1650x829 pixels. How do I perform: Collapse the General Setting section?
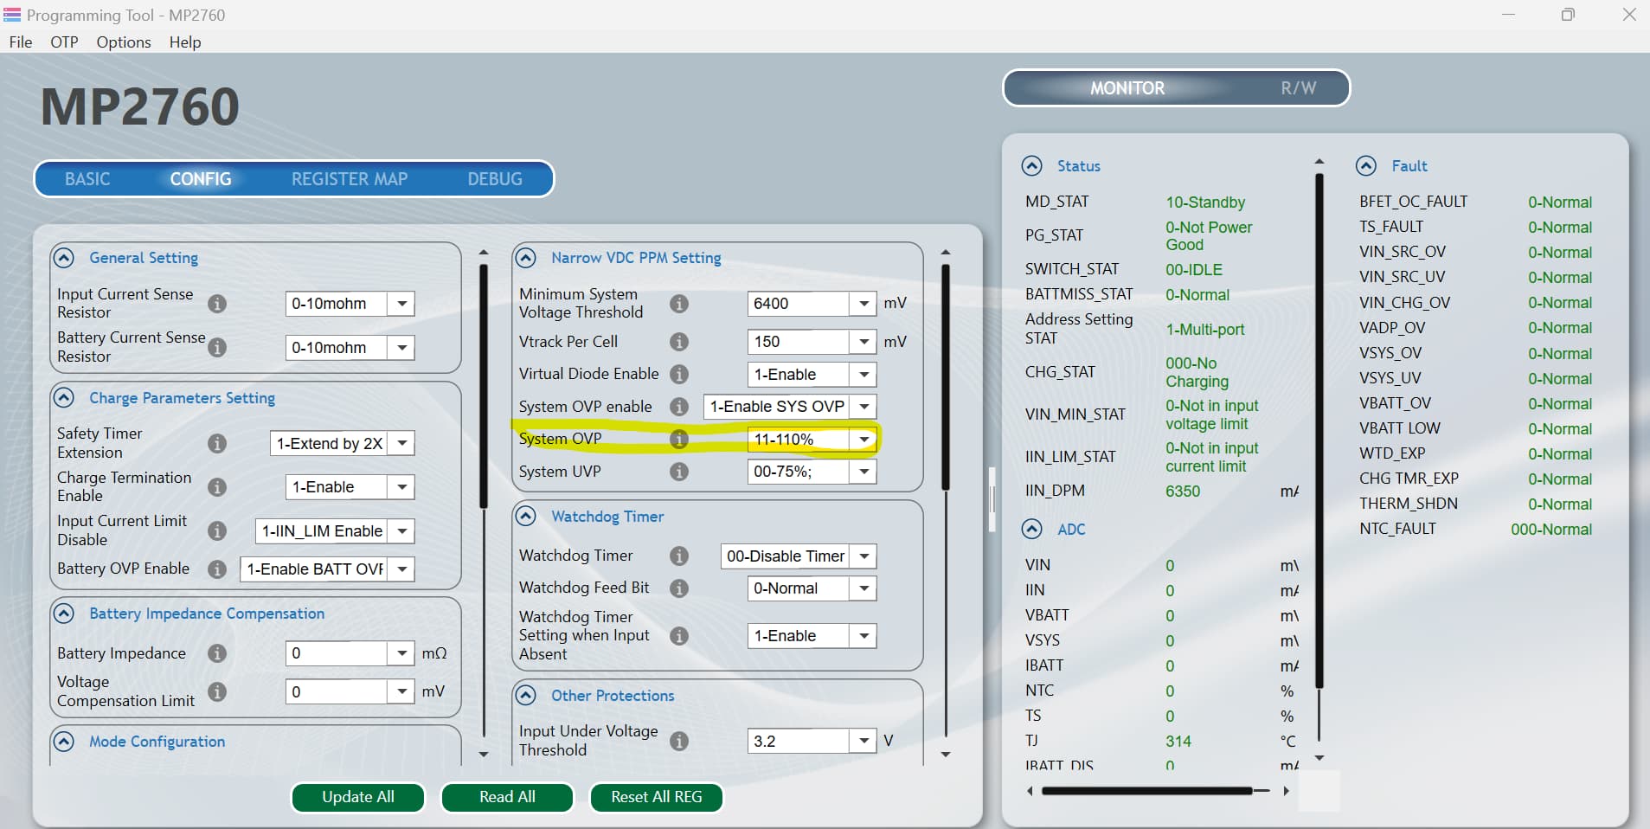(x=63, y=258)
